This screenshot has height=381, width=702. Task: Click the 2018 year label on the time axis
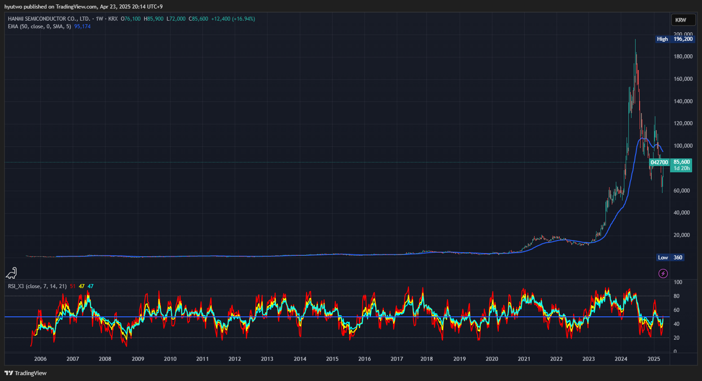pos(427,359)
